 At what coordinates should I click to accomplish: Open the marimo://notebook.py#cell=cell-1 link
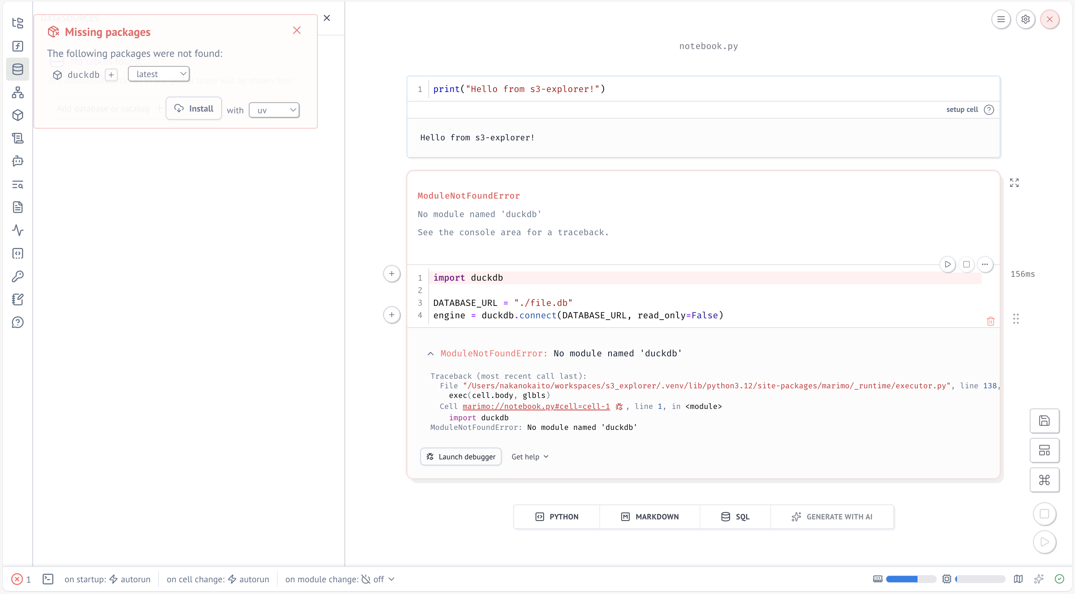(536, 406)
